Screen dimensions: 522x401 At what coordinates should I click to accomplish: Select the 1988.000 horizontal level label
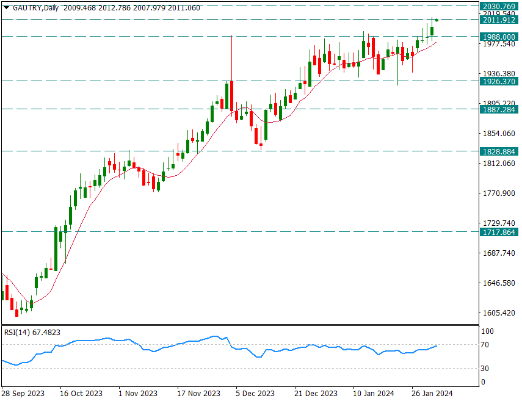click(x=499, y=37)
